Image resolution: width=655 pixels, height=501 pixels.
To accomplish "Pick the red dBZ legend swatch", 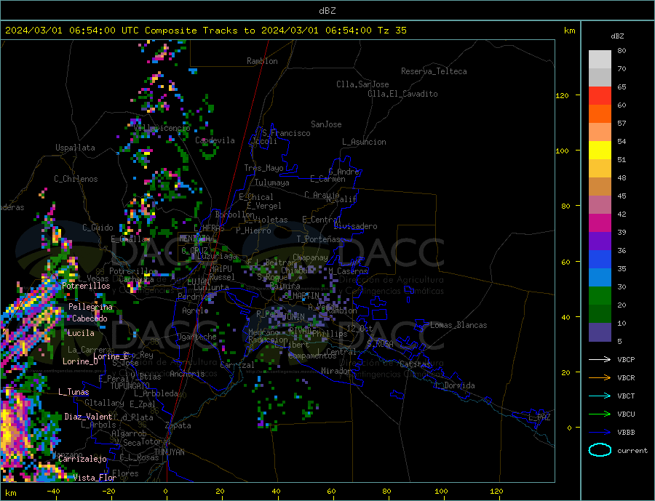I will 600,95.
